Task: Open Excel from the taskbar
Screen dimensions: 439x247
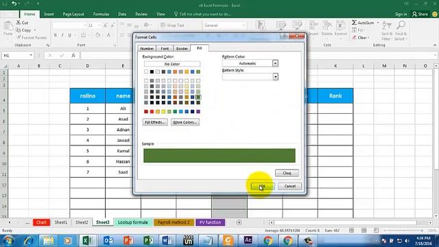Action: click(88, 240)
